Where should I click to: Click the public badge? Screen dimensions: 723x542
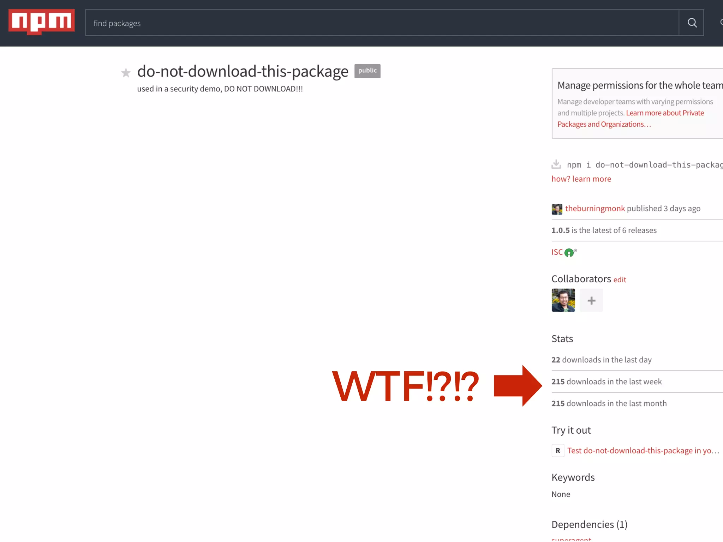point(368,71)
